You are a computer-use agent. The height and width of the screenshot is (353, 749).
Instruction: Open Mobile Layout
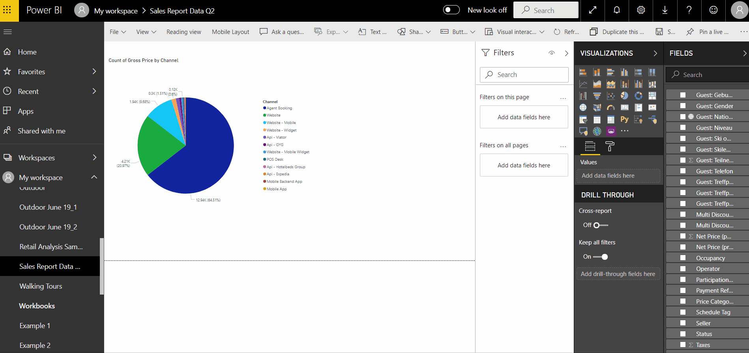tap(230, 32)
